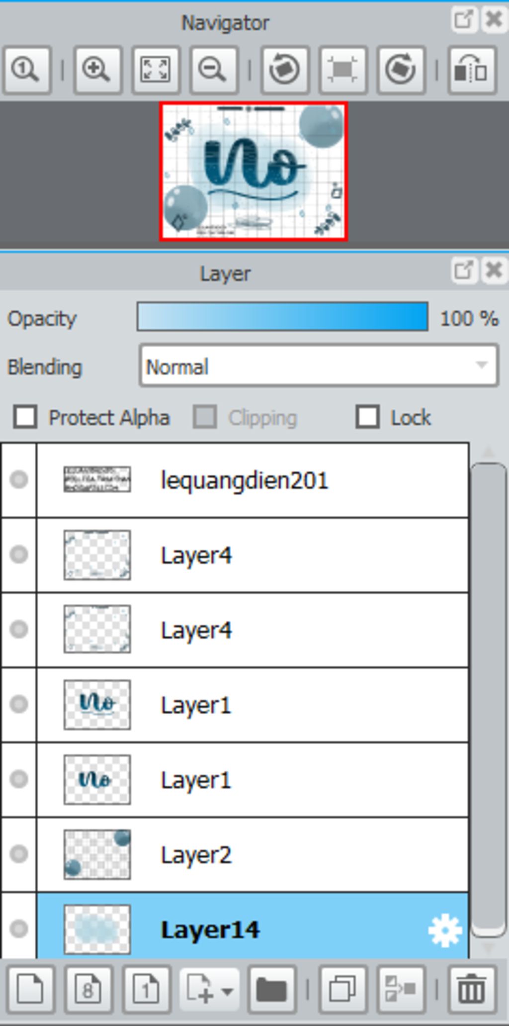This screenshot has width=509, height=1026.
Task: Click the layer Opacity slider
Action: pyautogui.click(x=282, y=317)
